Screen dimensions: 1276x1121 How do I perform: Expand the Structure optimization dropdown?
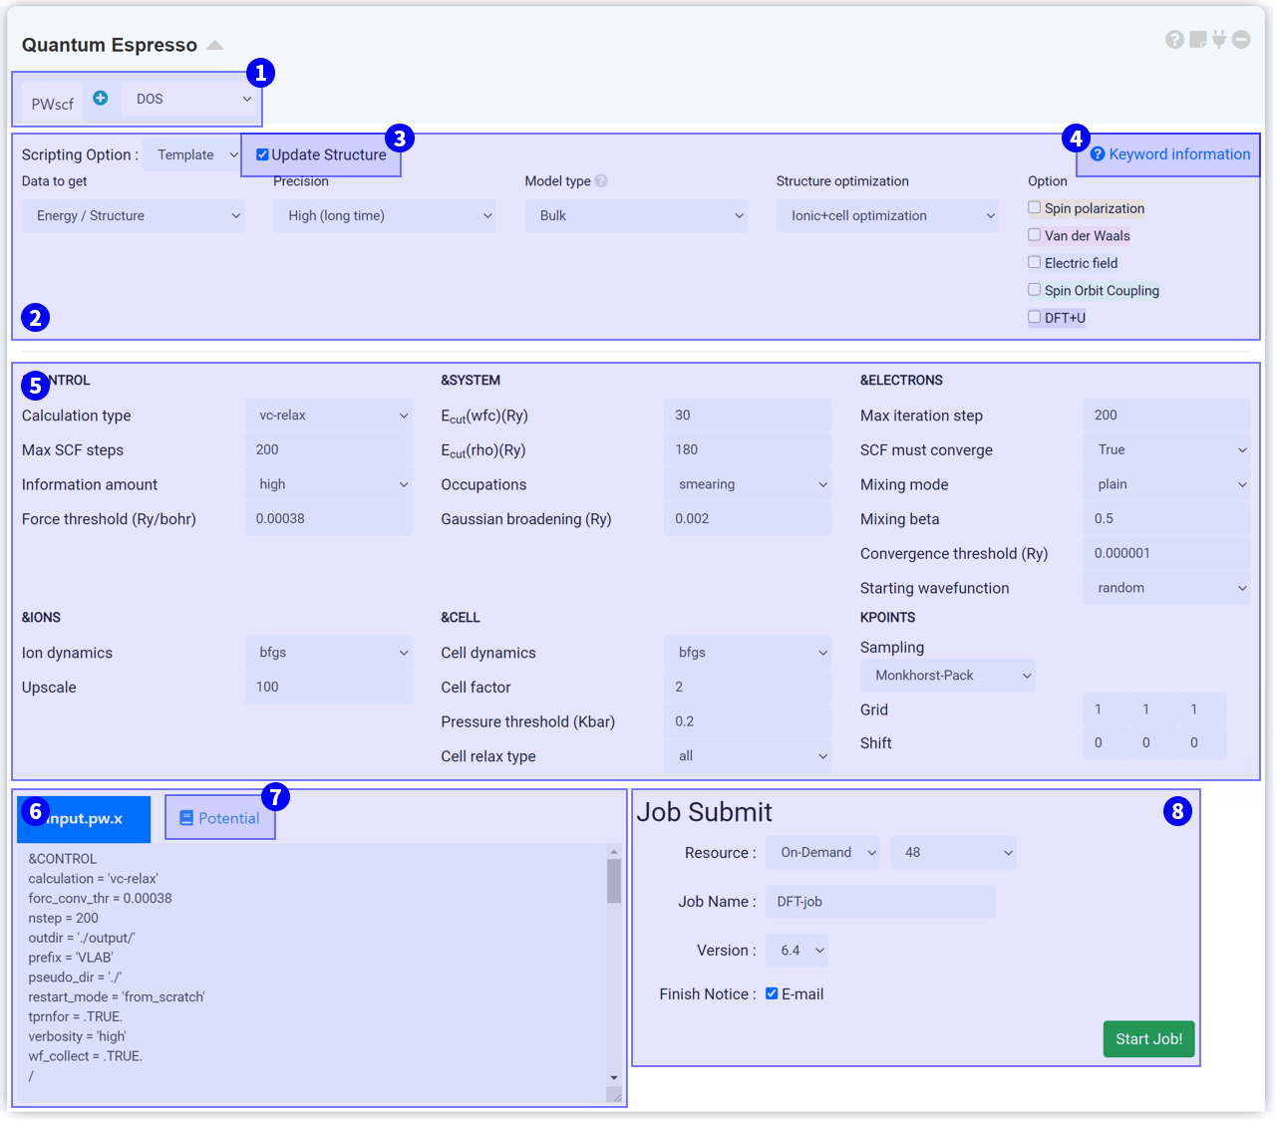coord(887,215)
